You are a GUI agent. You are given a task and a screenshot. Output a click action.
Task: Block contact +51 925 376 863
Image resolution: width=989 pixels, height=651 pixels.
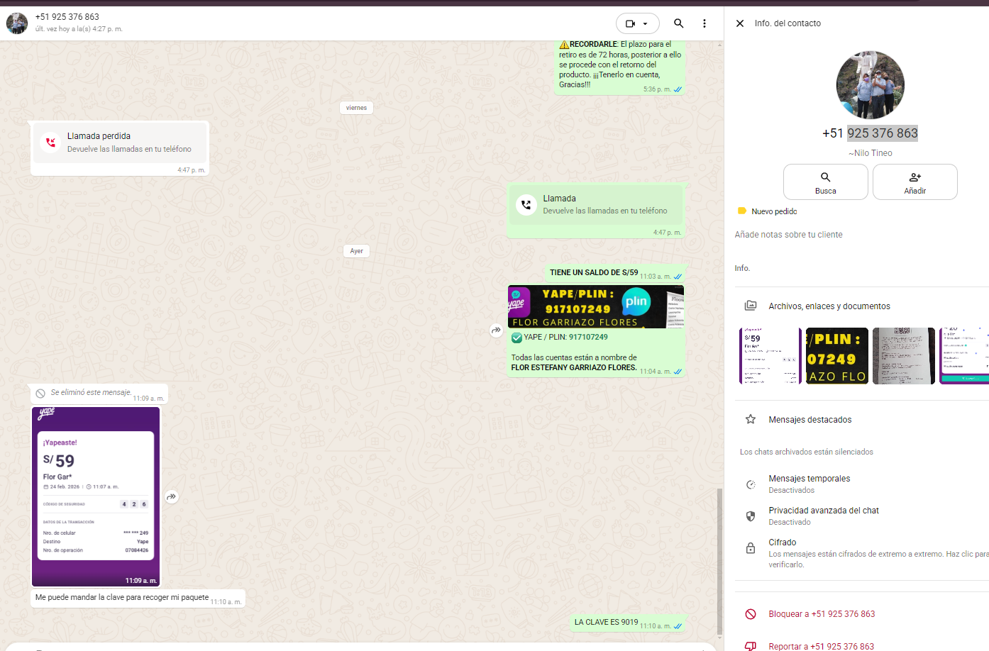click(x=821, y=614)
